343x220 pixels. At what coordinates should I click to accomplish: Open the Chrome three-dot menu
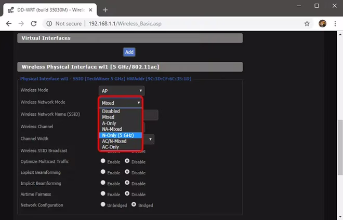click(x=335, y=23)
